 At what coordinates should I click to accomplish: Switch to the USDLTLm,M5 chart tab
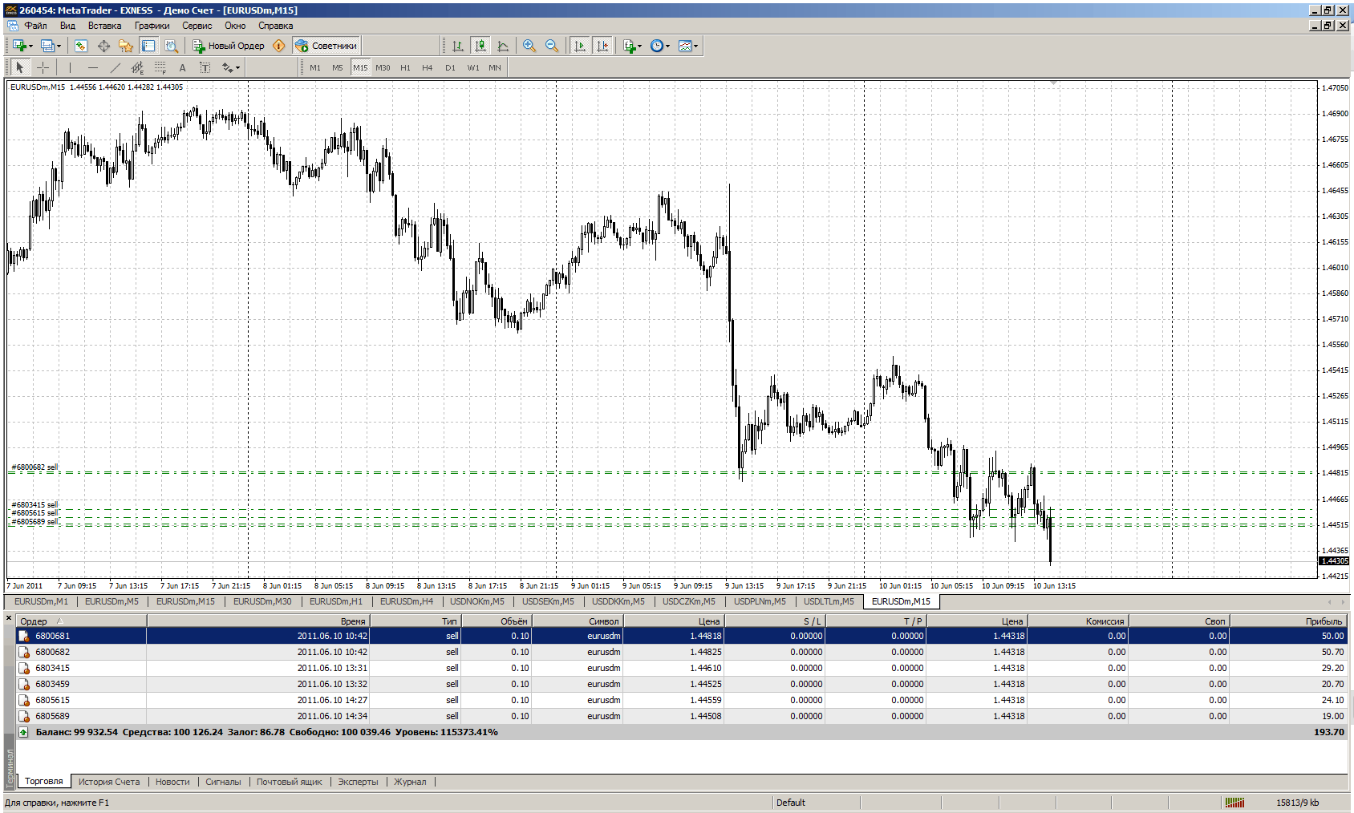[x=829, y=601]
